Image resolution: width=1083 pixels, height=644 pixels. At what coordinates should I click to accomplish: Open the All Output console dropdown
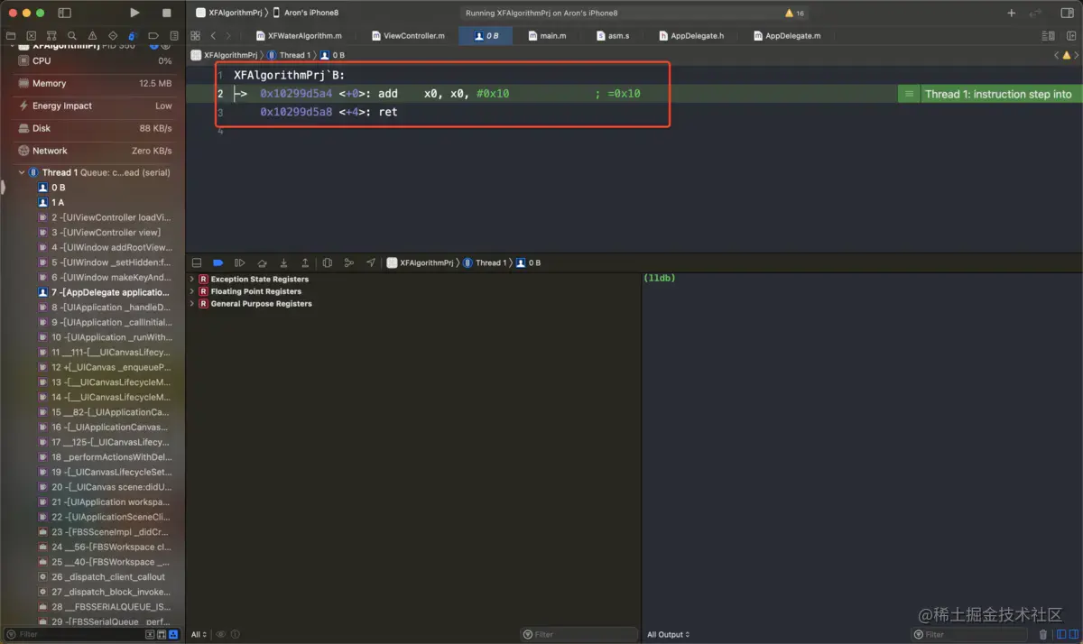click(669, 634)
